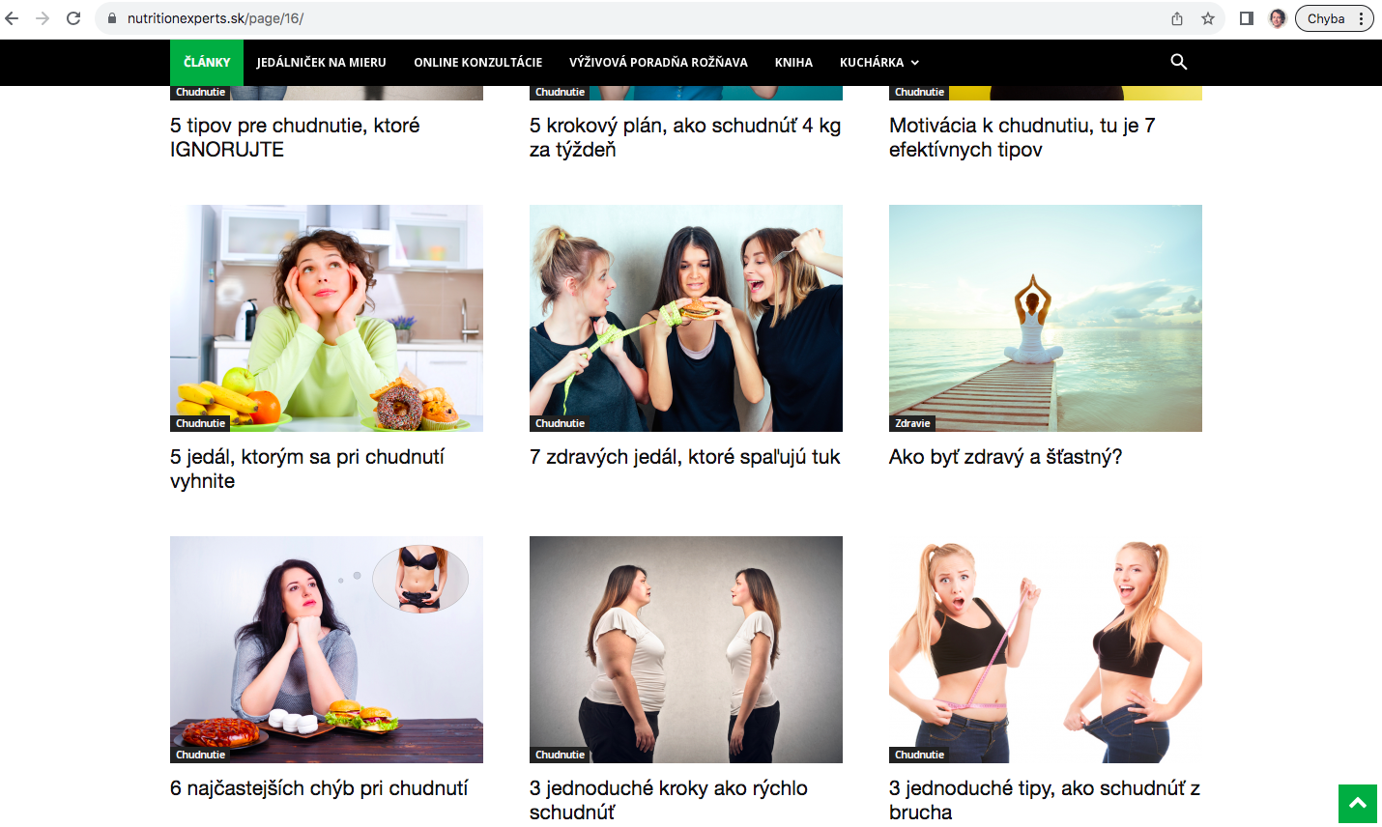Click the green scroll-to-top arrow button
The image size is (1382, 827).
(x=1358, y=803)
